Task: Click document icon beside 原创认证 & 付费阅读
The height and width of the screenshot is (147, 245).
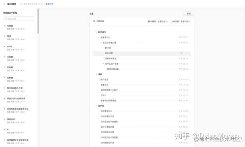Action: [4, 98]
